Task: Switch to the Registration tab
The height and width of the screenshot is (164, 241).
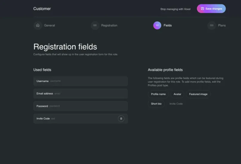Action: (x=109, y=25)
